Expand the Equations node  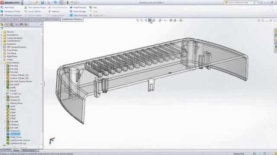pyautogui.click(x=2, y=44)
